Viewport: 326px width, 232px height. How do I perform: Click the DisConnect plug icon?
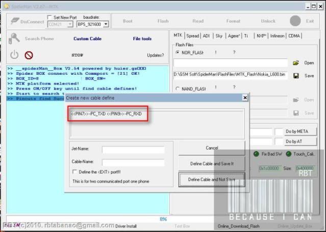(14, 21)
